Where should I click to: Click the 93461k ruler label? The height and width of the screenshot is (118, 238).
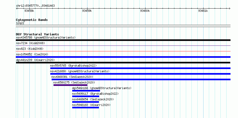[x=203, y=11]
